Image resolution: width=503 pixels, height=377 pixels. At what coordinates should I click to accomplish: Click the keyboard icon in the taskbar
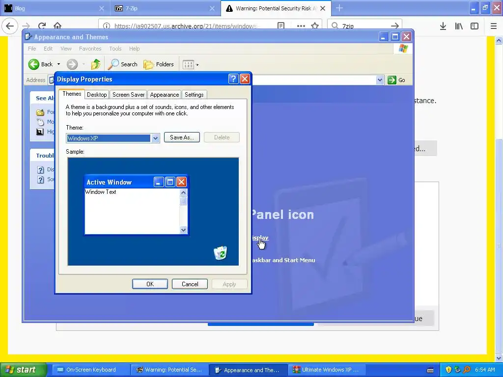click(430, 370)
